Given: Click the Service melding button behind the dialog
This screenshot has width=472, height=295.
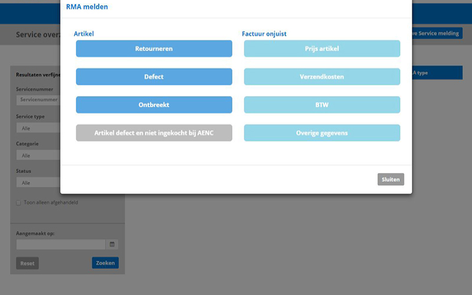Looking at the screenshot, I should pyautogui.click(x=437, y=34).
